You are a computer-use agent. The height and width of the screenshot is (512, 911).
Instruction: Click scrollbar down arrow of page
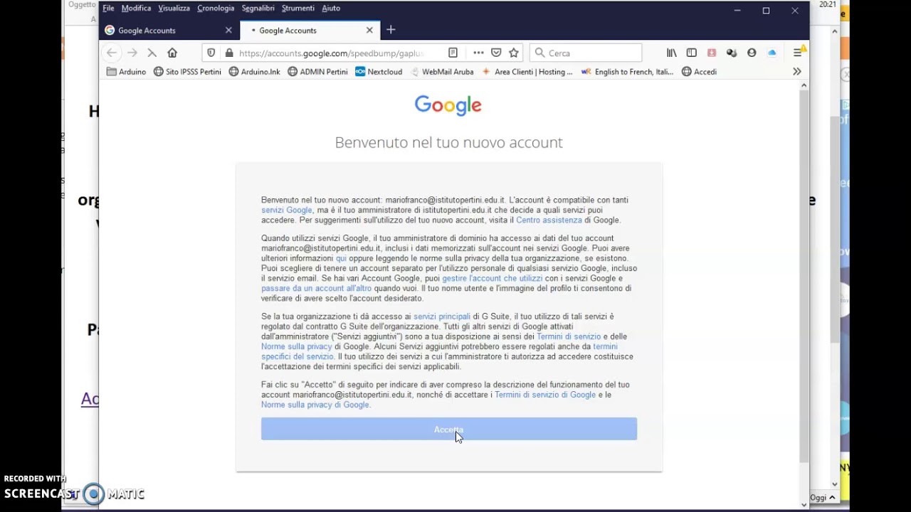coord(804,505)
